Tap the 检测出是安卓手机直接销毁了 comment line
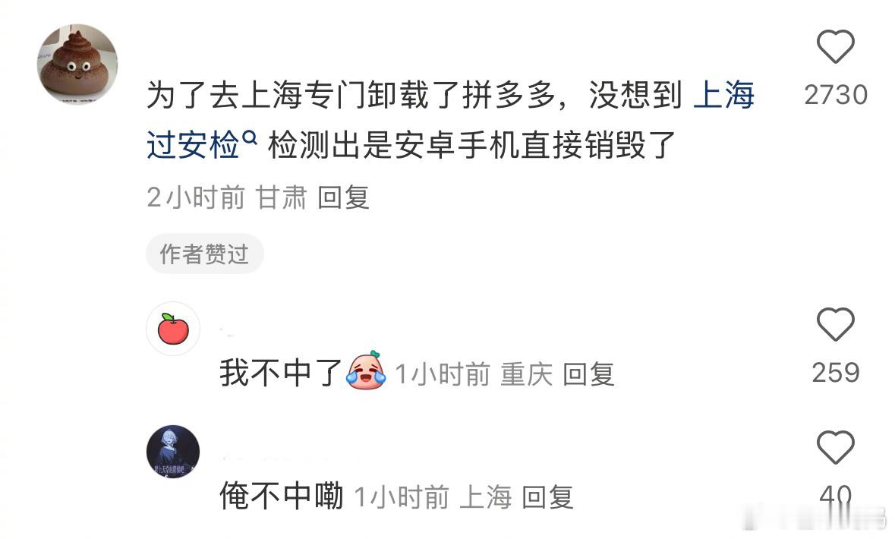The height and width of the screenshot is (539, 895). pos(471,145)
